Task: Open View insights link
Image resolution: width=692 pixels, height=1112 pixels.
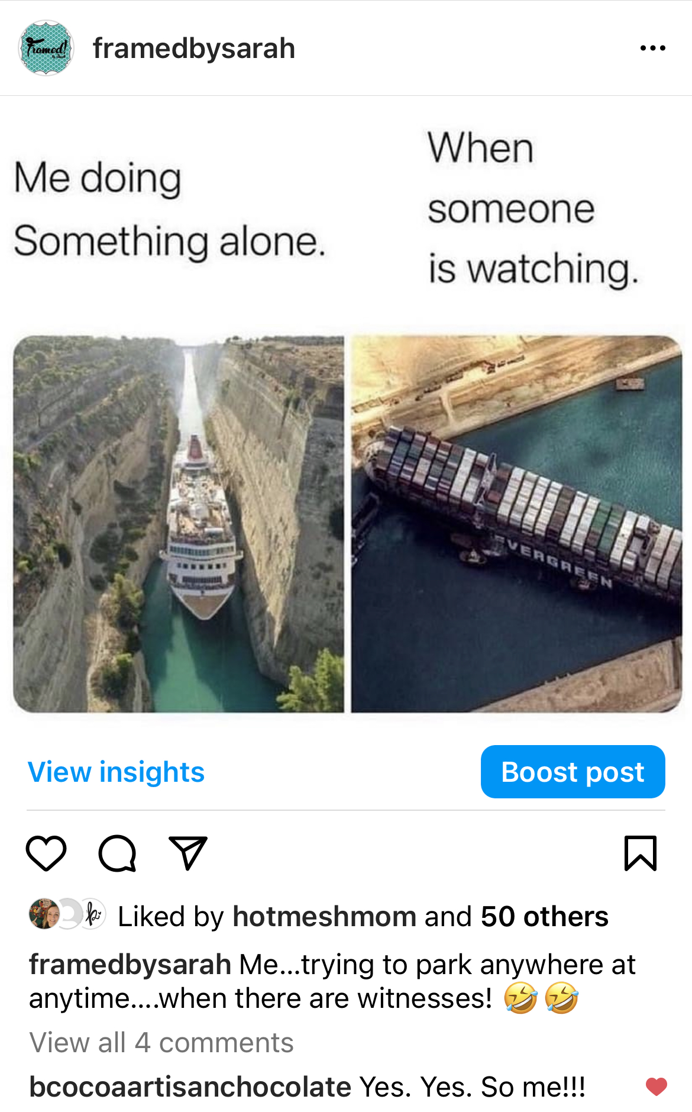Action: (116, 772)
